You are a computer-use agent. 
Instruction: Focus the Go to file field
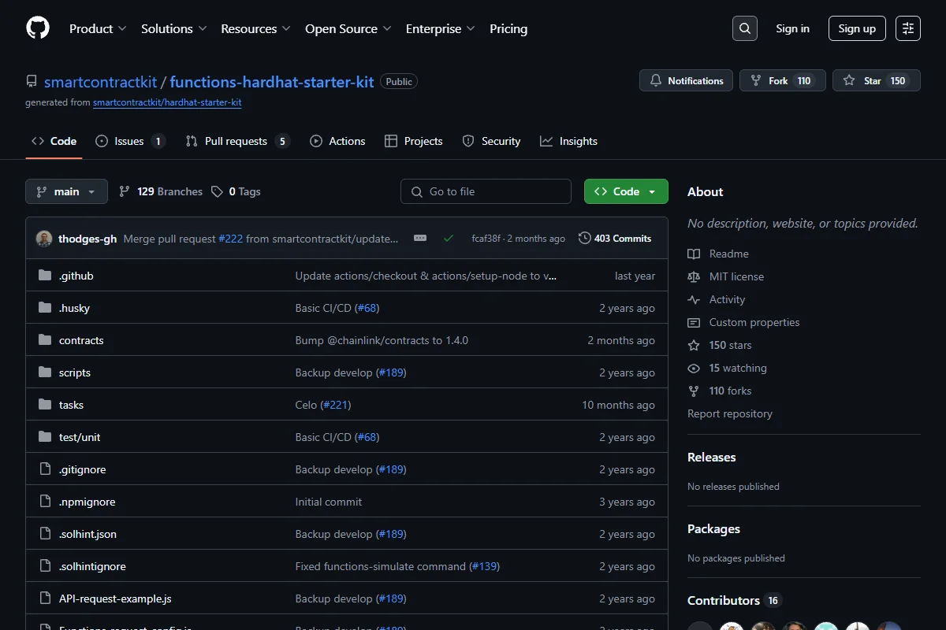click(486, 191)
